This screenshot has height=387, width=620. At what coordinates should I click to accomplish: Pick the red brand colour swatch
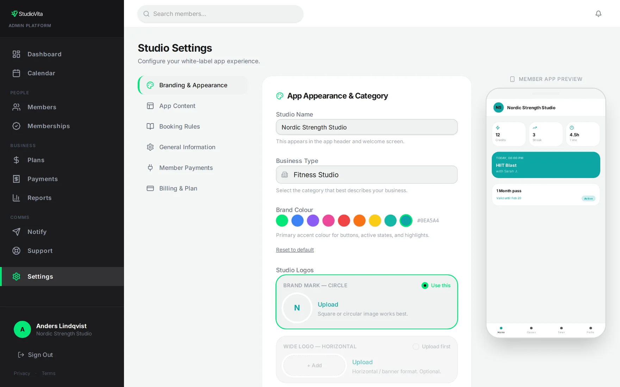[x=344, y=221]
